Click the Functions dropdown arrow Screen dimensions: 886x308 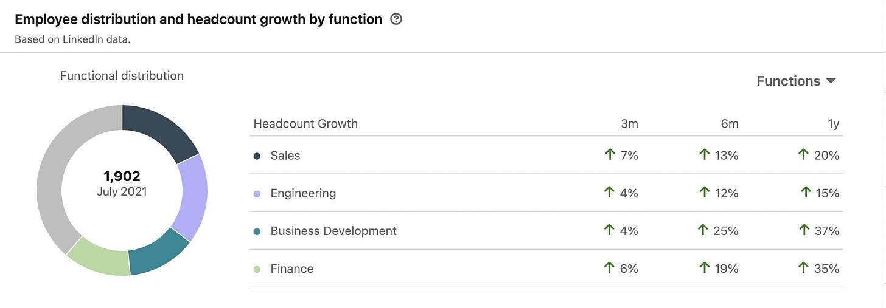(831, 81)
